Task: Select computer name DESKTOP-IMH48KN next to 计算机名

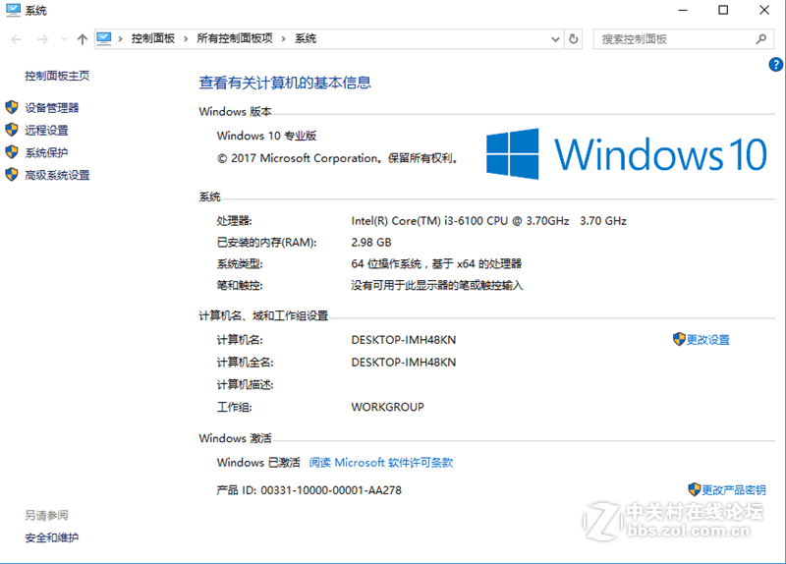Action: [x=404, y=340]
